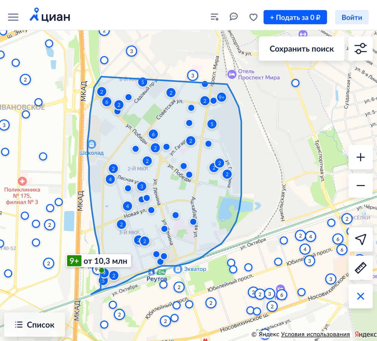Zoom out with the minus control

[361, 185]
